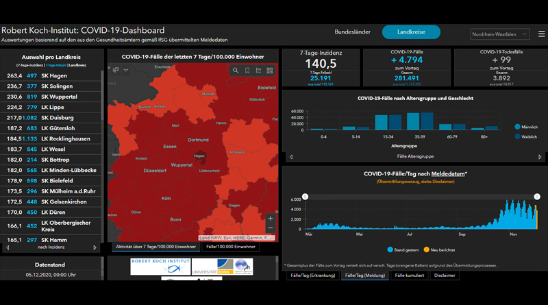Select SK Hagen in the list
Viewport: 548px width, 305px height.
point(51,76)
